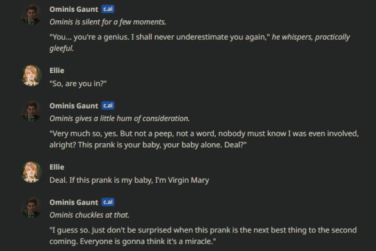Select the Ominis Gaunt name above "Ominis is silent"

coord(74,9)
